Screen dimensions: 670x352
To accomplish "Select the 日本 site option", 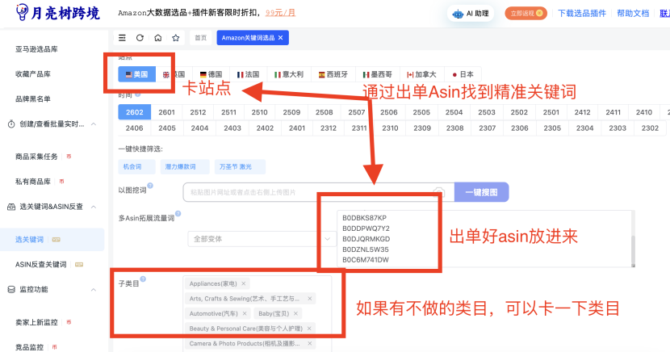I will click(463, 74).
